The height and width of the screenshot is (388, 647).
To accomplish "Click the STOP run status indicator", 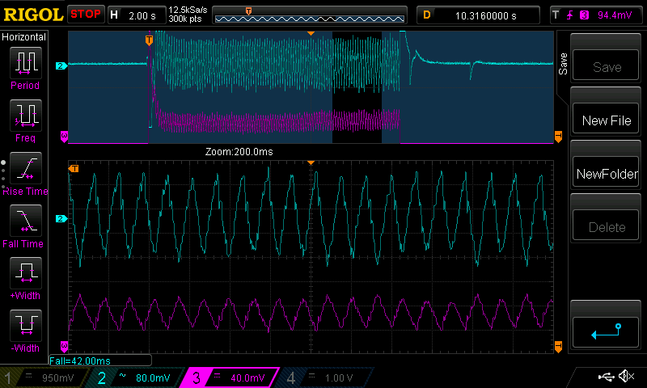I will click(x=86, y=15).
